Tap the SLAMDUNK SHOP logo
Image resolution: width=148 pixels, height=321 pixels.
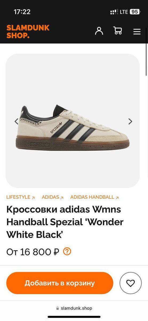(28, 32)
